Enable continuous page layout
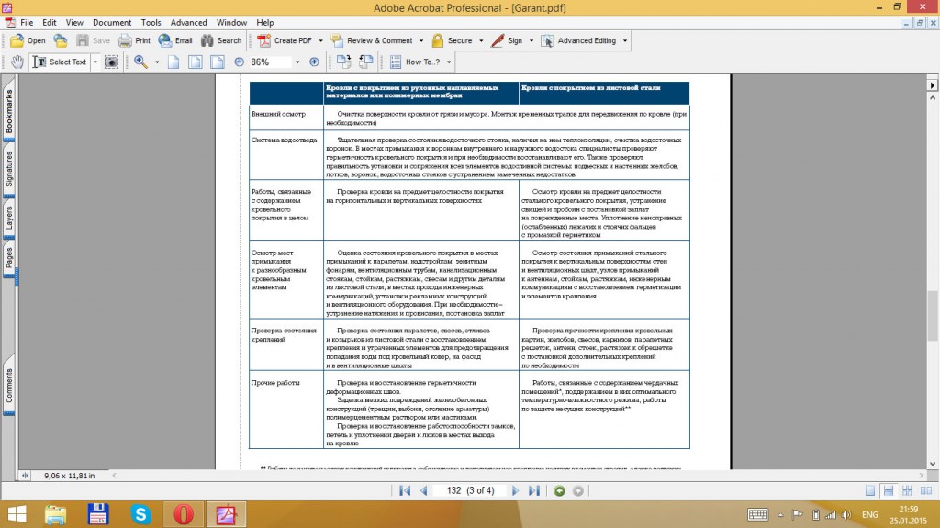This screenshot has height=528, width=940. point(887,490)
